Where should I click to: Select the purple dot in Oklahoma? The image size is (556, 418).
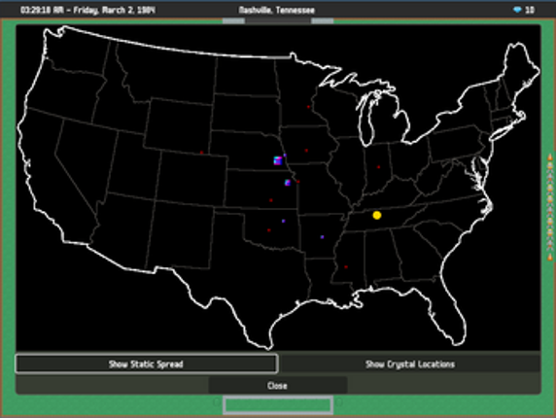[x=283, y=221]
